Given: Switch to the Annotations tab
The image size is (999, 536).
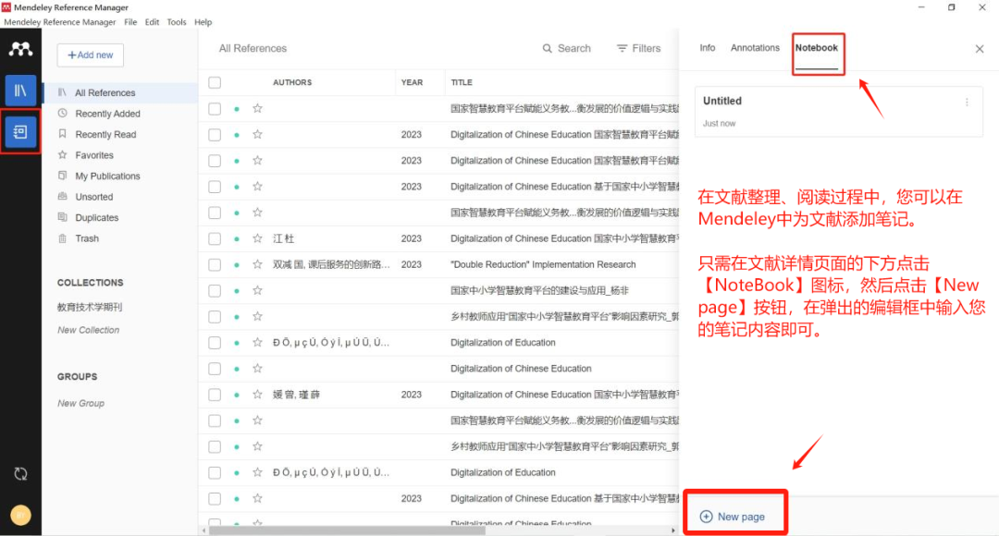Looking at the screenshot, I should click(x=755, y=48).
